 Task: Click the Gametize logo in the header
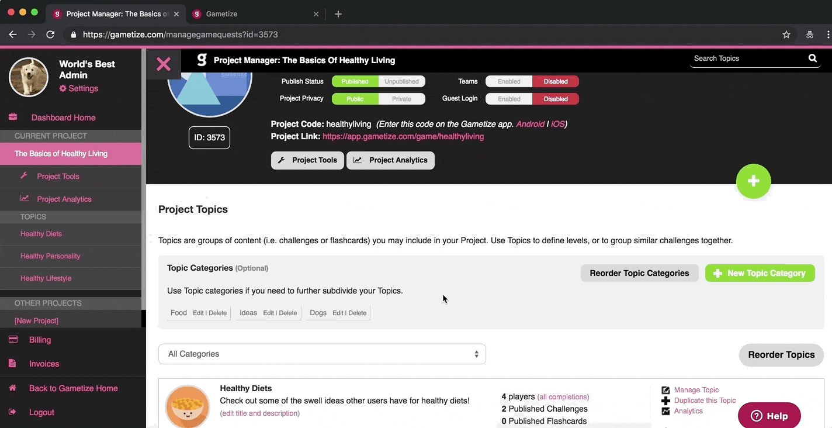(x=202, y=60)
